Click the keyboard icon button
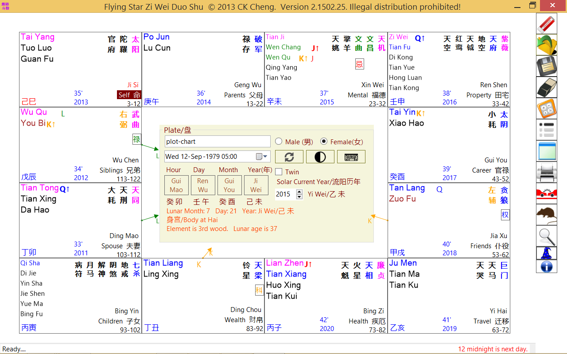This screenshot has width=567, height=354. coord(351,157)
